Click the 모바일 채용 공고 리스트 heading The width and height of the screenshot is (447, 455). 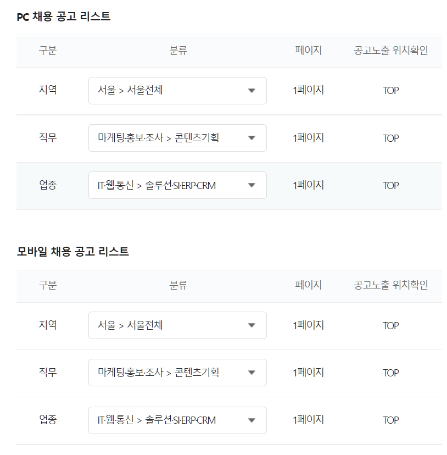pos(73,252)
